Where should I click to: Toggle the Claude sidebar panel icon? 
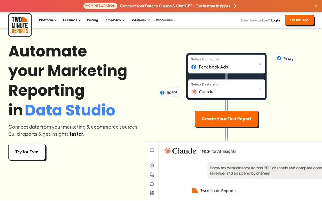point(152,150)
